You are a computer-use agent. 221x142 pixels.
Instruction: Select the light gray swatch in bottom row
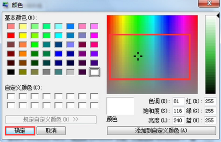pos(70,72)
